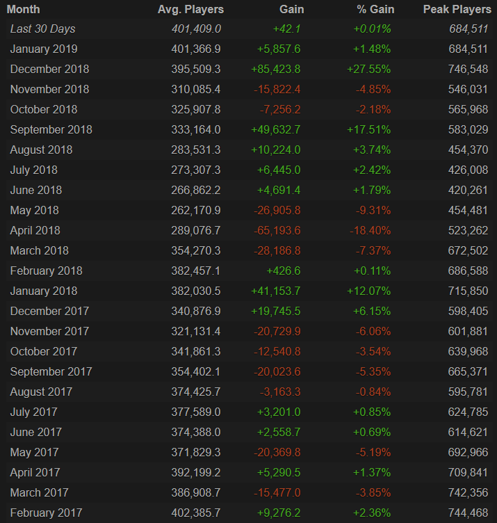Click the peak players value 672,502

(468, 250)
